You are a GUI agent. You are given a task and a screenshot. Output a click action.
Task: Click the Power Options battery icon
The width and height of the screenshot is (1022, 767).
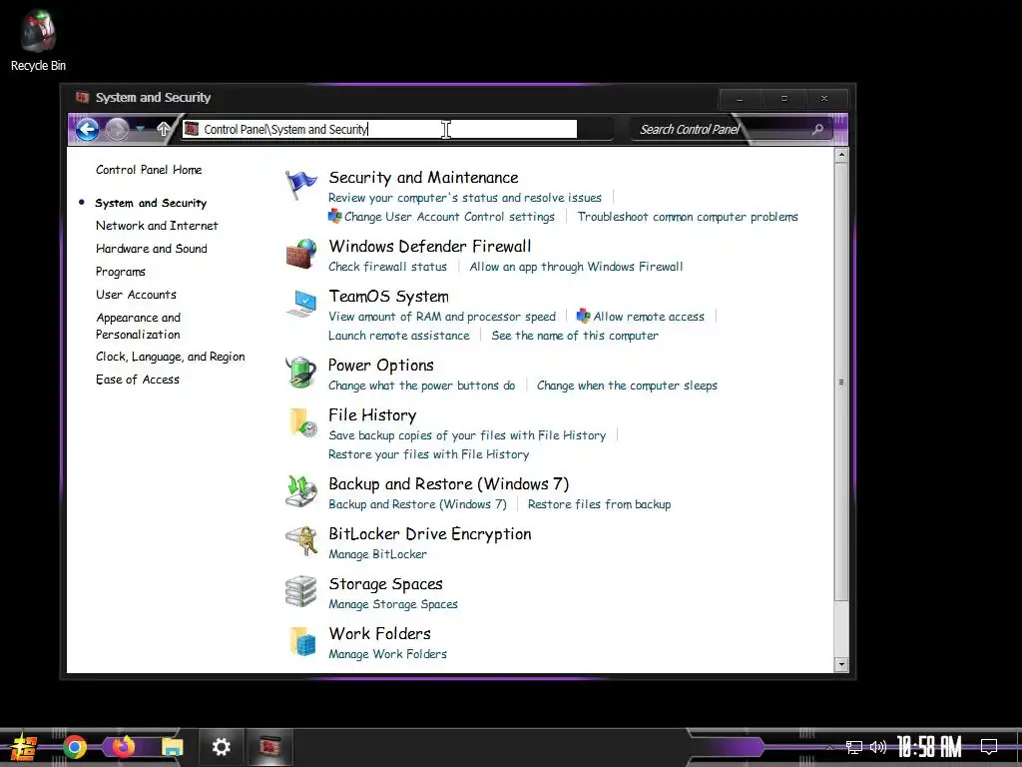300,373
